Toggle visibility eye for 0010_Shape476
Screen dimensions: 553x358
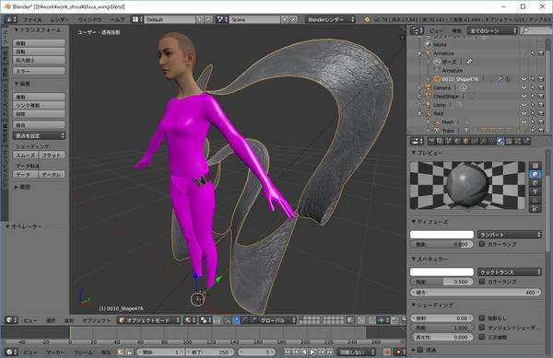524,79
